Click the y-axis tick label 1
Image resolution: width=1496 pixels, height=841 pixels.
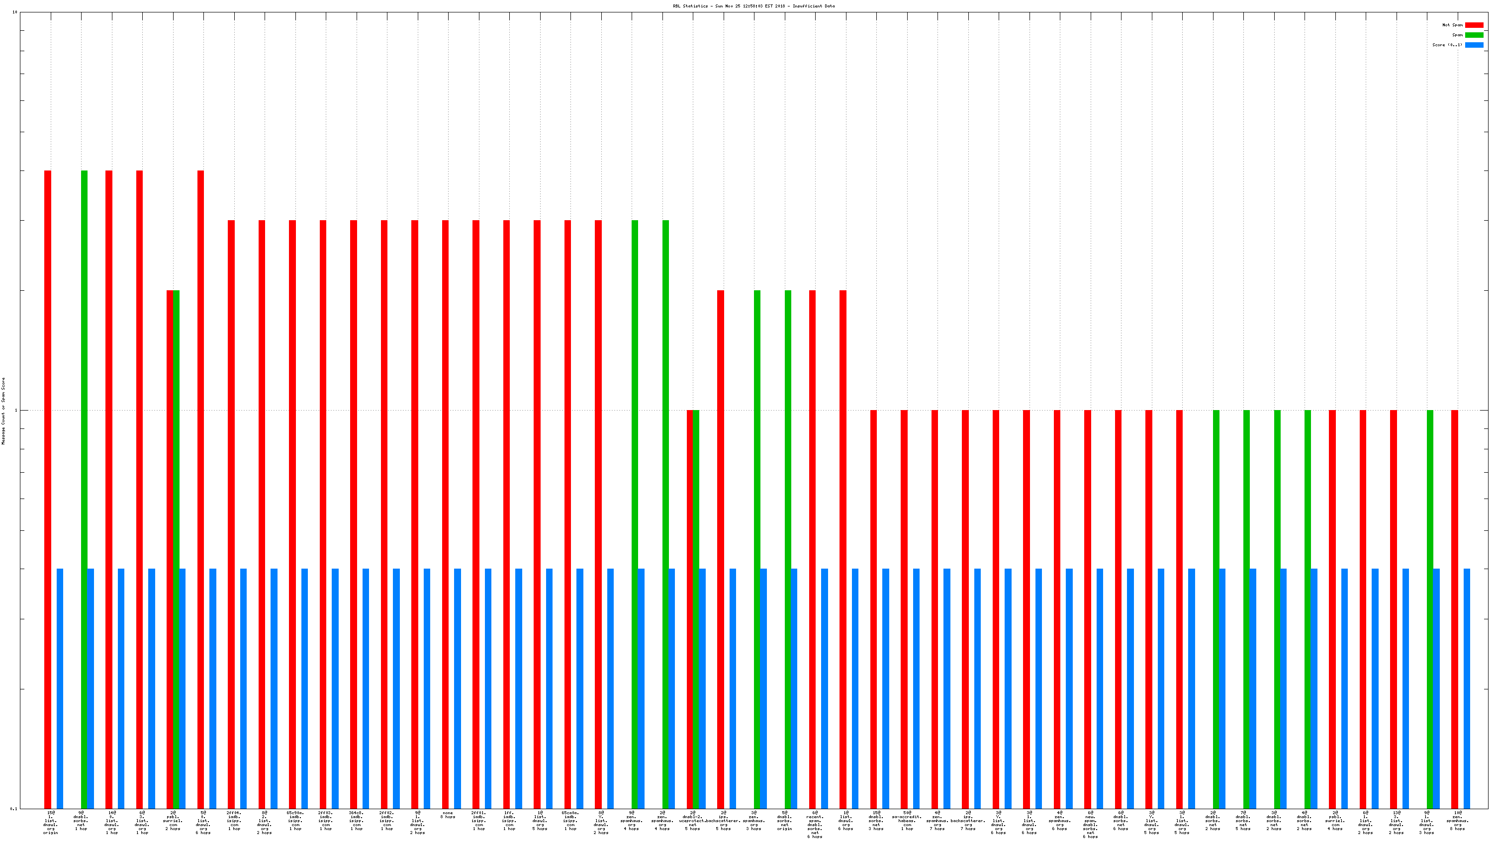point(16,411)
